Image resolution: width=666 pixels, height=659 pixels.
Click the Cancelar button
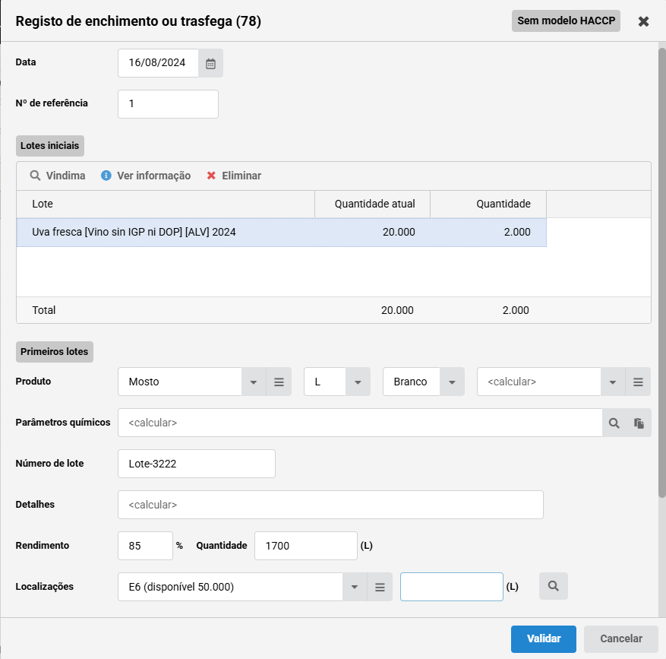(621, 639)
